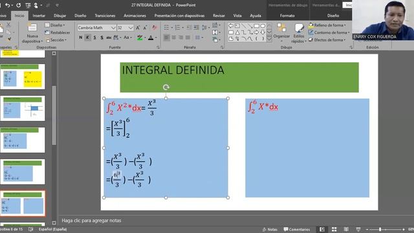The height and width of the screenshot is (233, 414).
Task: Select the triangle shape in gallery
Action: tap(237, 32)
